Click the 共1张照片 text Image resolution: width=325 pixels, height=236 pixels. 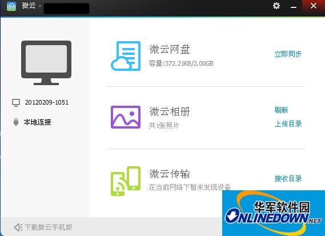[x=164, y=126]
